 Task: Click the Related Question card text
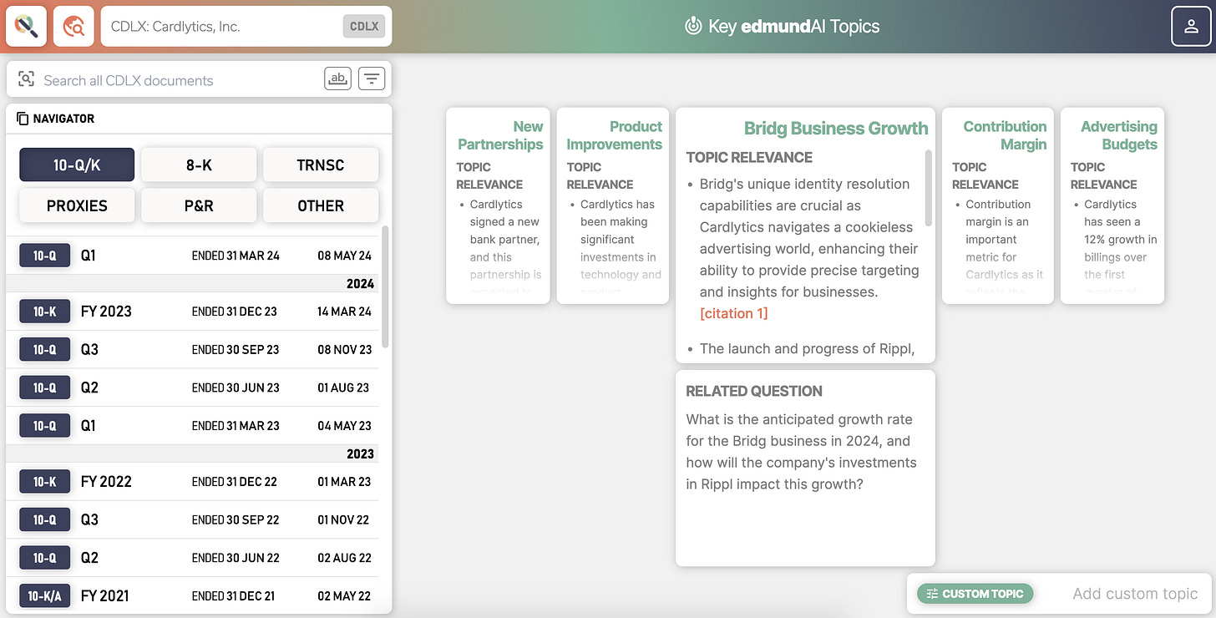point(801,452)
